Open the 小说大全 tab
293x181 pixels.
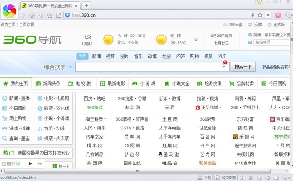177,84
